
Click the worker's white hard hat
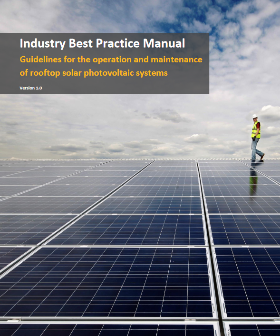click(x=254, y=116)
